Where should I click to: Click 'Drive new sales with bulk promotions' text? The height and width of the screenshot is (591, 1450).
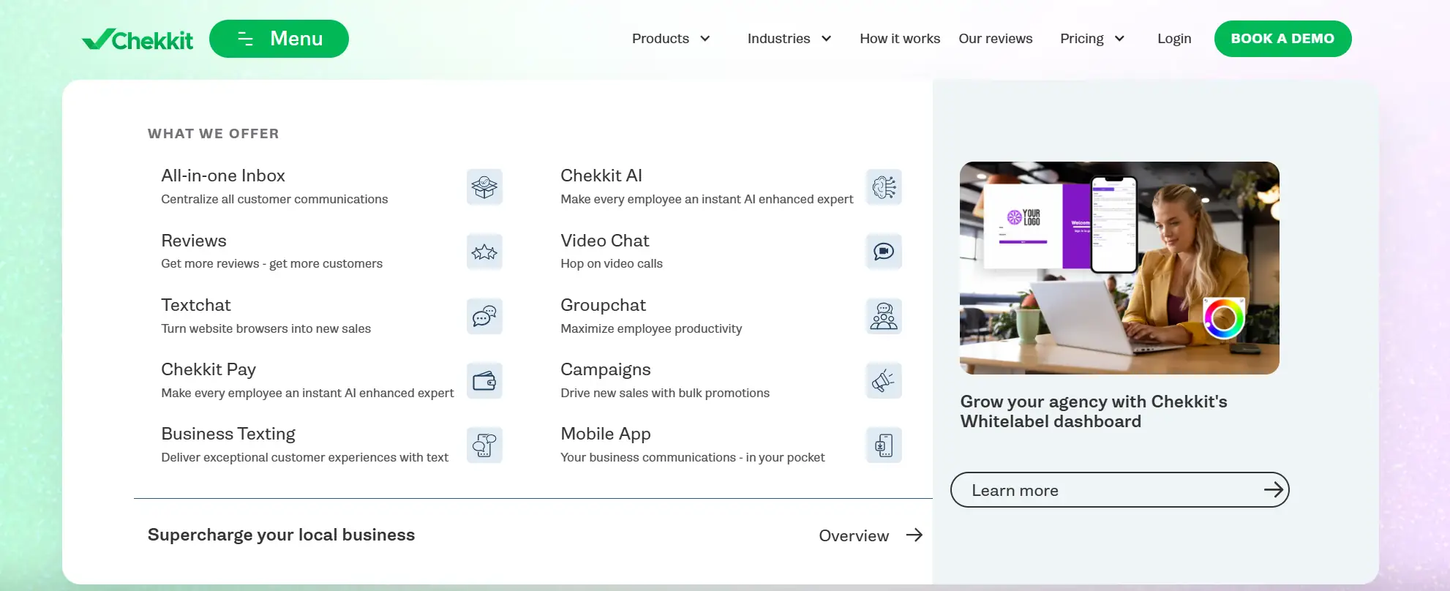pos(665,393)
